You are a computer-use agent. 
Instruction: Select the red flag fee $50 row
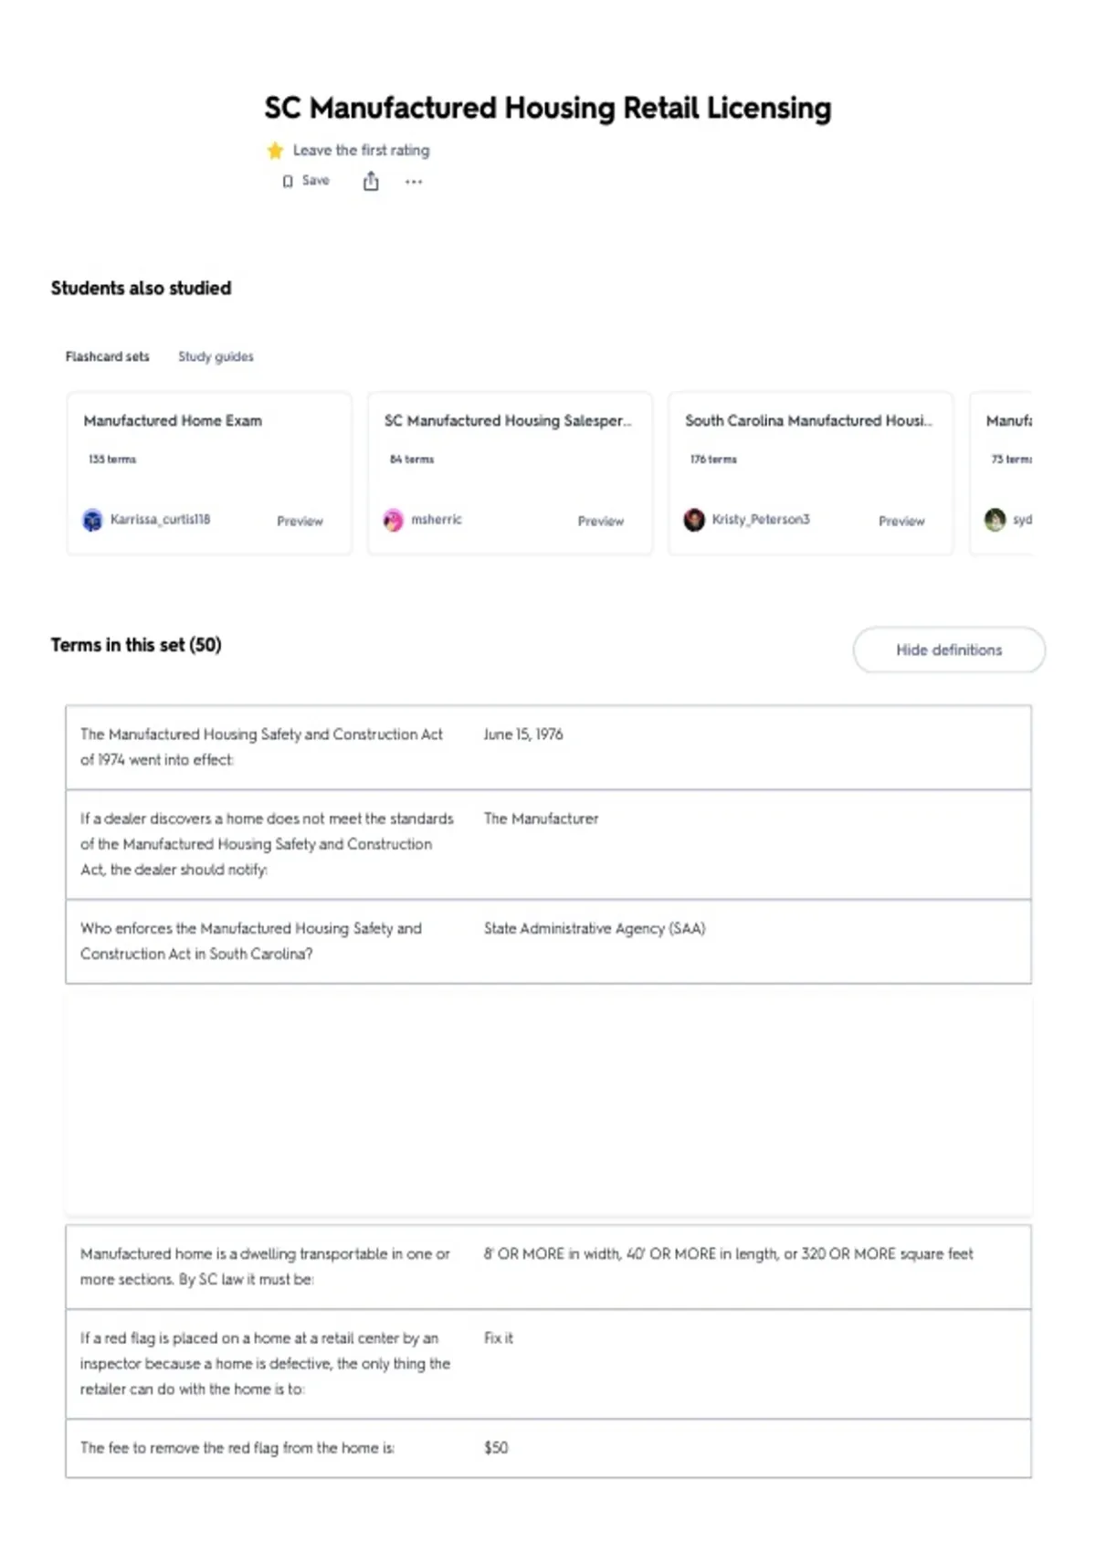point(548,1448)
